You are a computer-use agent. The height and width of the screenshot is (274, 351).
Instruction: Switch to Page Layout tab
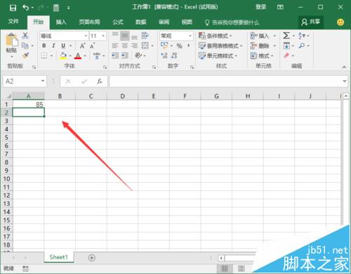click(x=89, y=22)
